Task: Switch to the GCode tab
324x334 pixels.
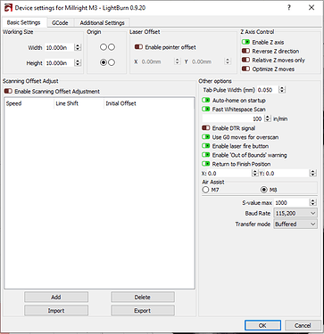Action: point(60,23)
